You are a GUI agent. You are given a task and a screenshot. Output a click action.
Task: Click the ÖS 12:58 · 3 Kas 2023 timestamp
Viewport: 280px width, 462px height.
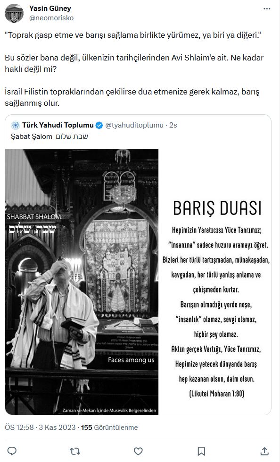click(x=40, y=427)
